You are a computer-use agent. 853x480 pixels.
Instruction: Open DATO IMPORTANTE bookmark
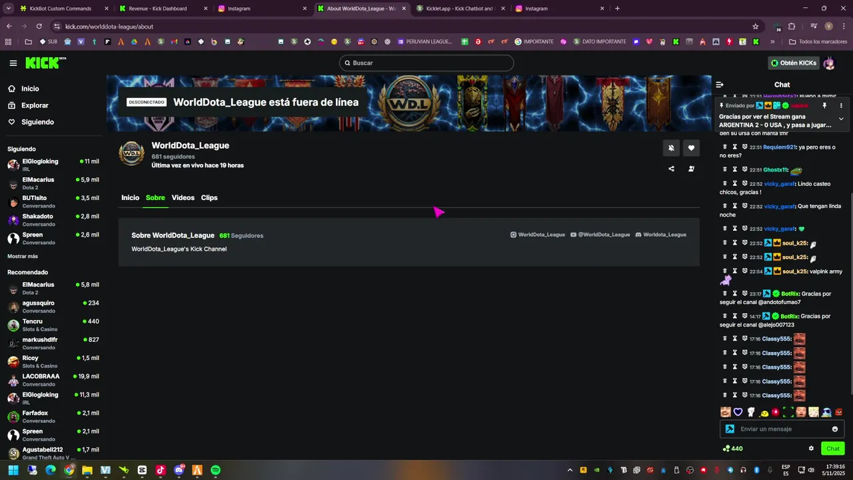[599, 41]
